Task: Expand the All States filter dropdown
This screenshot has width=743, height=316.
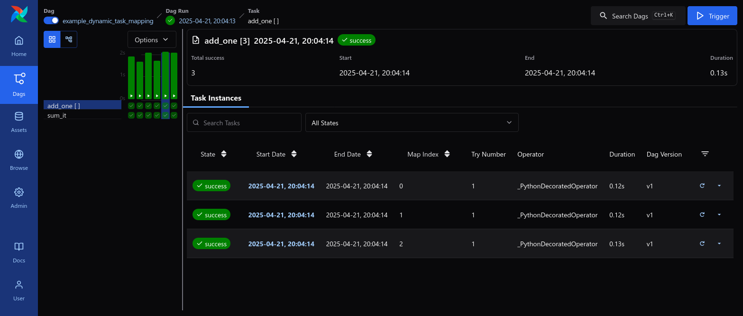Action: 412,122
